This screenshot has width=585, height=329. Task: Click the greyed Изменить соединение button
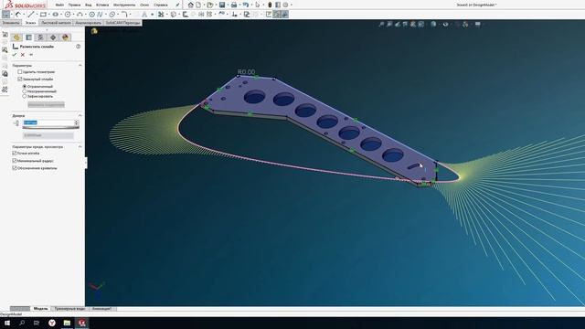pyautogui.click(x=47, y=105)
